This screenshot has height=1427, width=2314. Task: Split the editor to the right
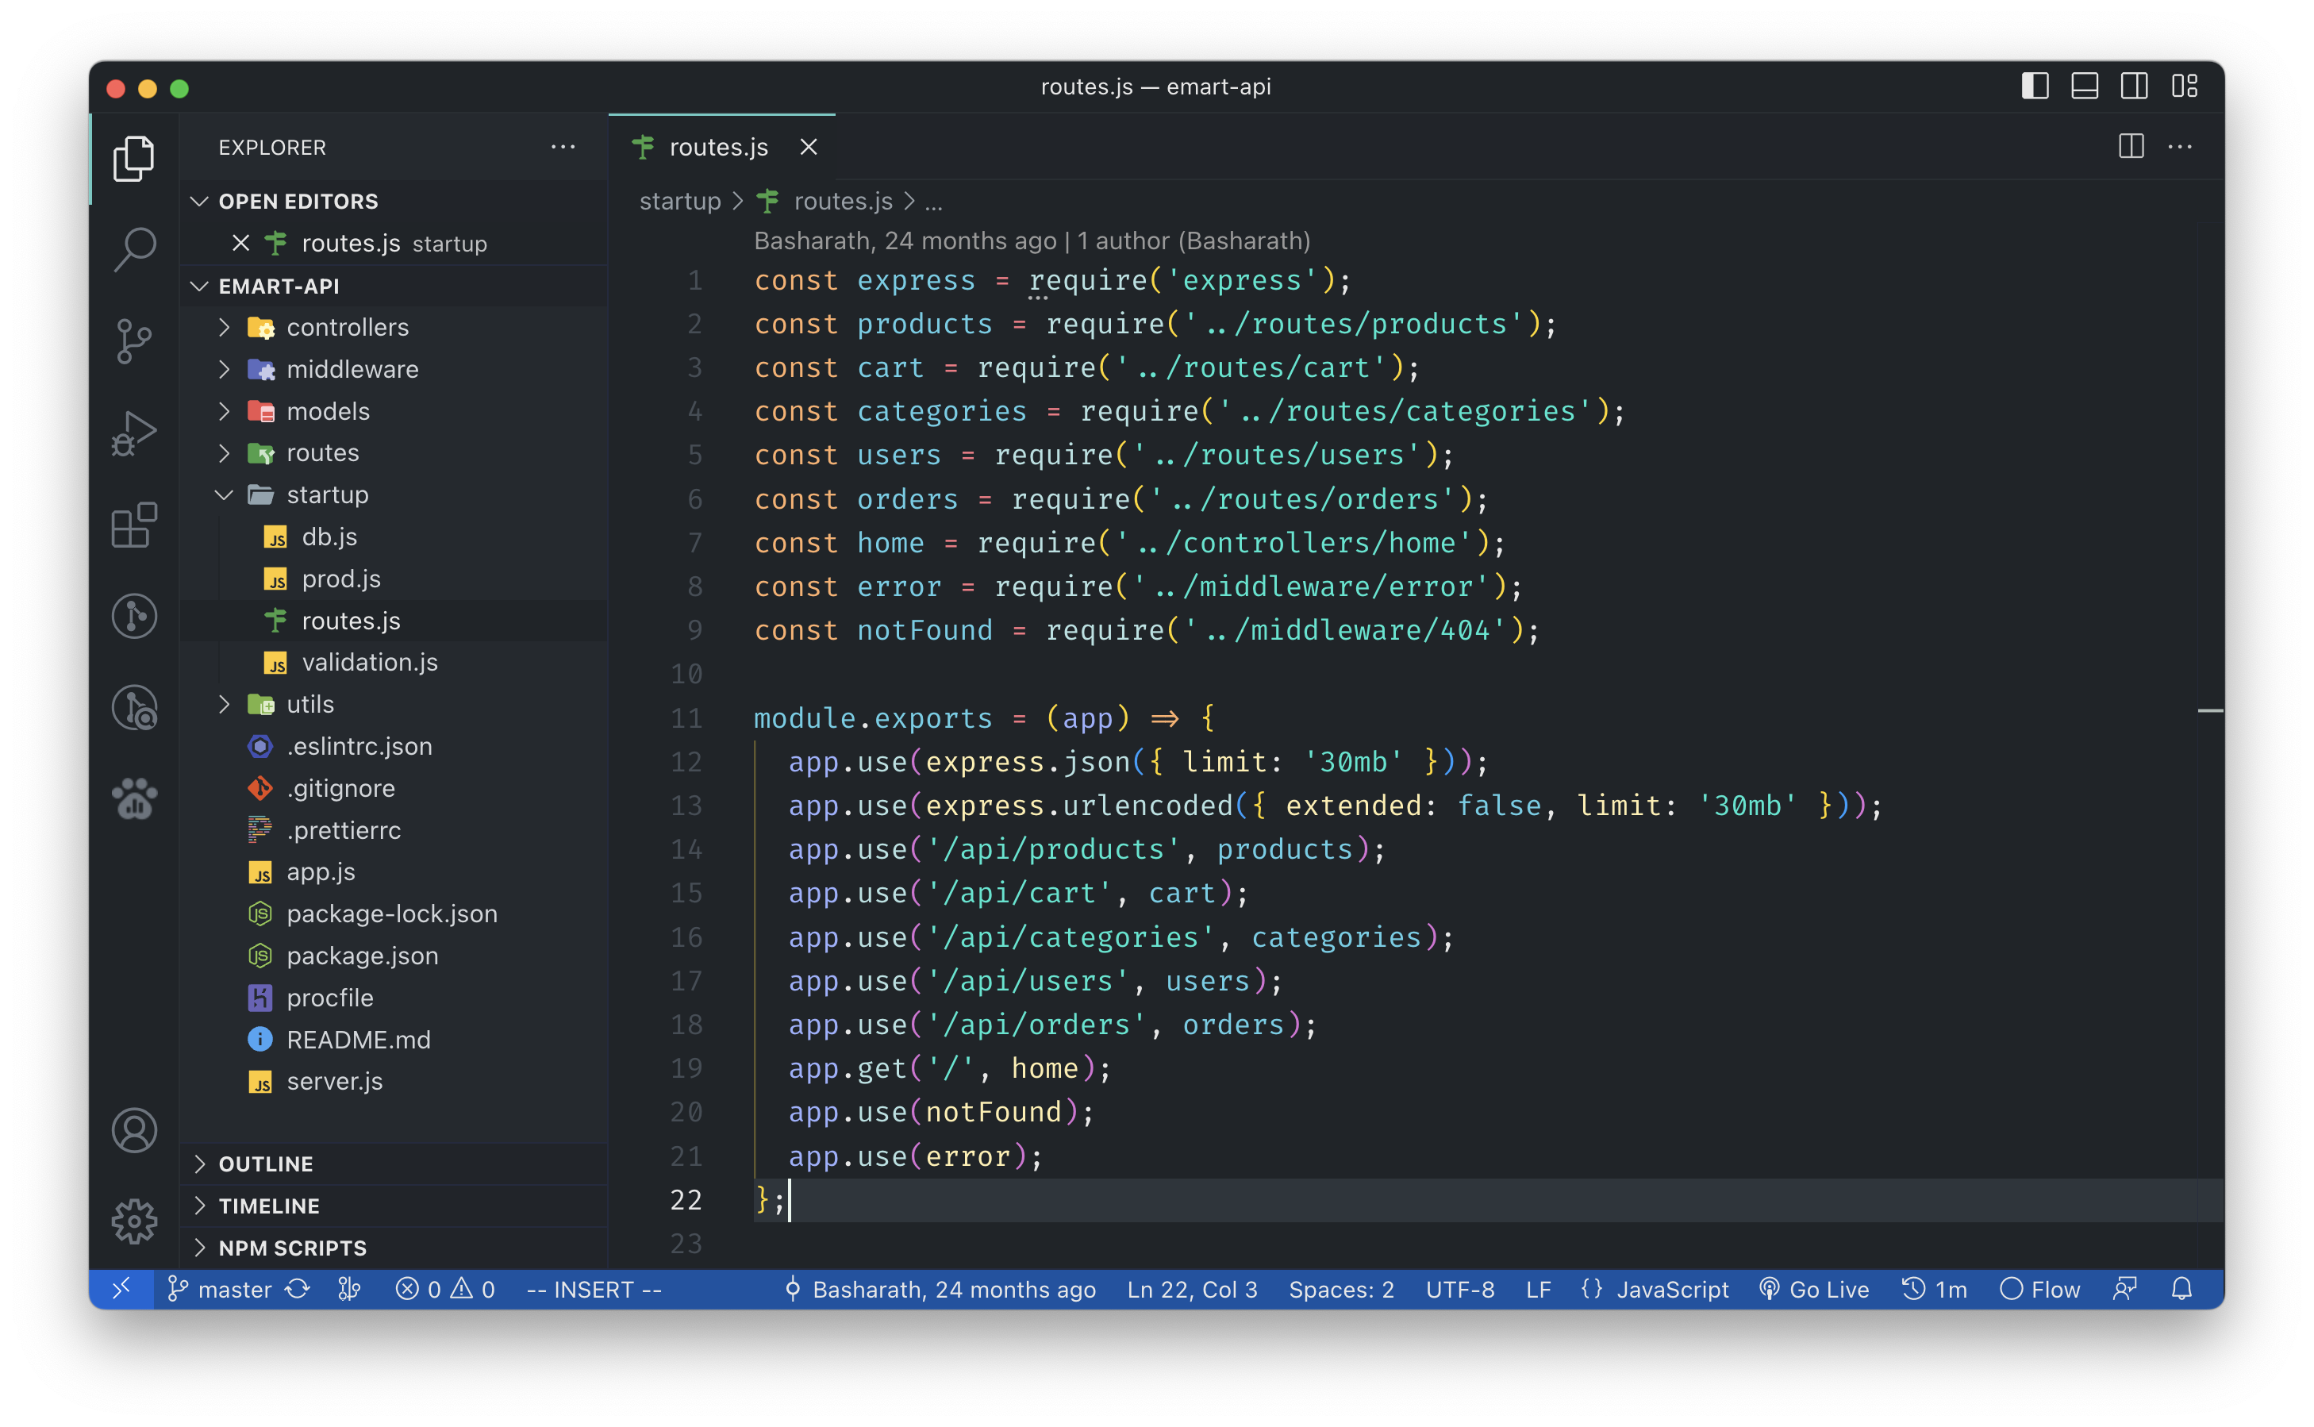(2131, 146)
